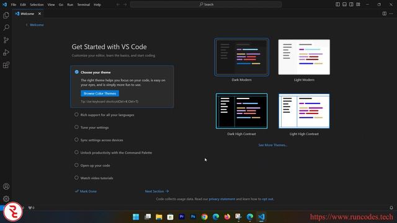Toggle bottom panel layout icon
The image size is (397, 223).
click(x=345, y=4)
